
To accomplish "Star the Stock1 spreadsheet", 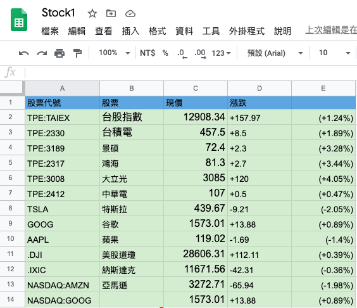I will click(92, 14).
